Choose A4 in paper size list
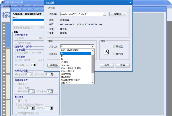The width and height of the screenshot is (172, 116). (x=76, y=53)
